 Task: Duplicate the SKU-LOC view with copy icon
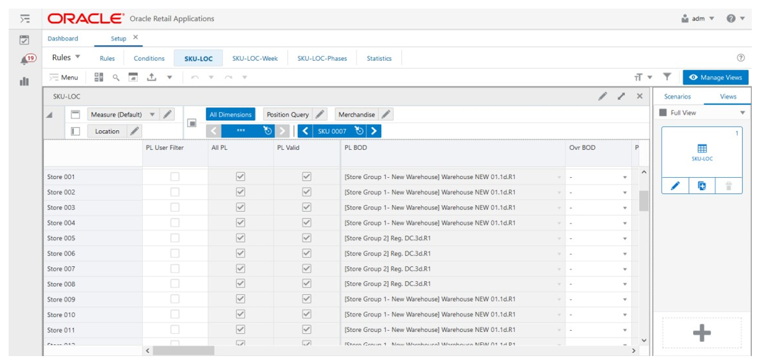(x=701, y=186)
